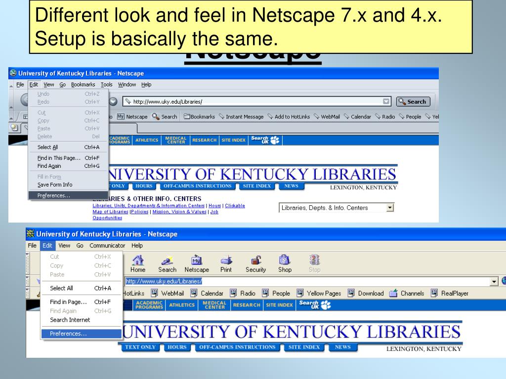The height and width of the screenshot is (379, 506).
Task: Open Channels folder in lower personal toolbar
Action: [x=407, y=293]
